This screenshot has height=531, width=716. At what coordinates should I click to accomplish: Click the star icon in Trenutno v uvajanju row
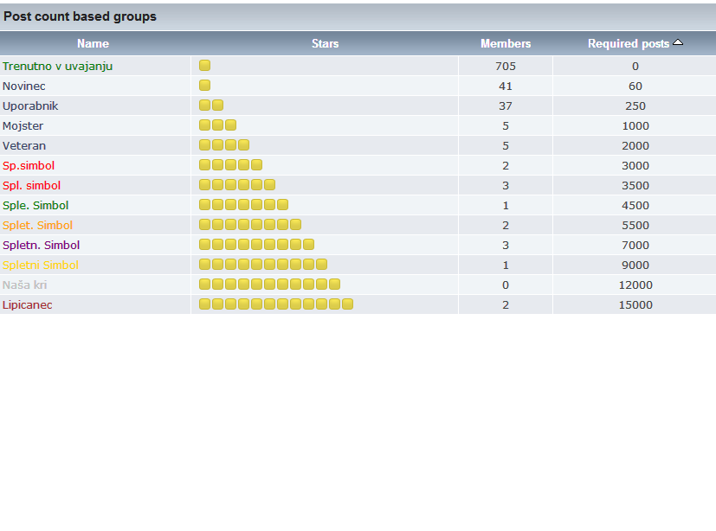point(205,66)
